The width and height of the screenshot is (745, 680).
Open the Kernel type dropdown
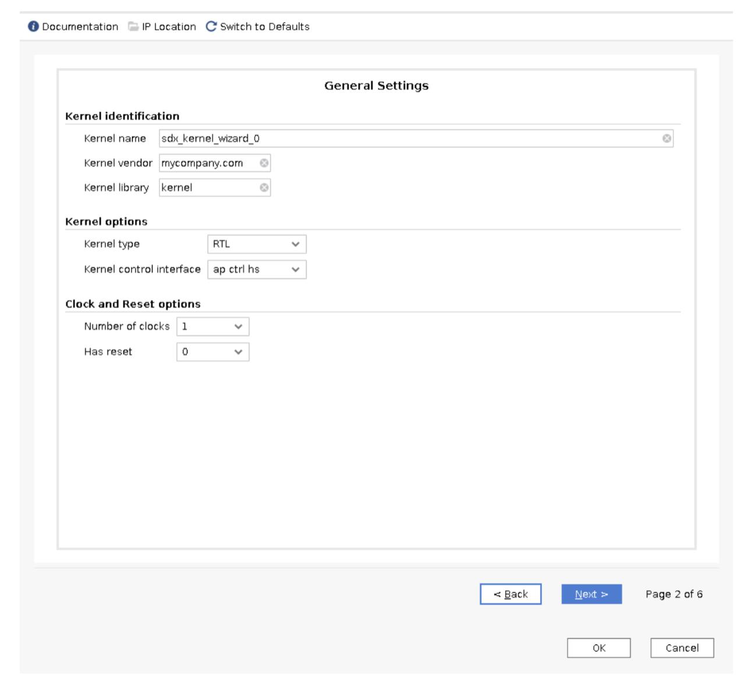pyautogui.click(x=257, y=244)
